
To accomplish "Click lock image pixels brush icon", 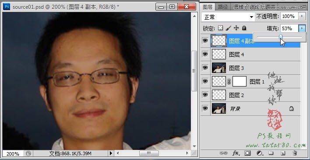I will pyautogui.click(x=228, y=28).
